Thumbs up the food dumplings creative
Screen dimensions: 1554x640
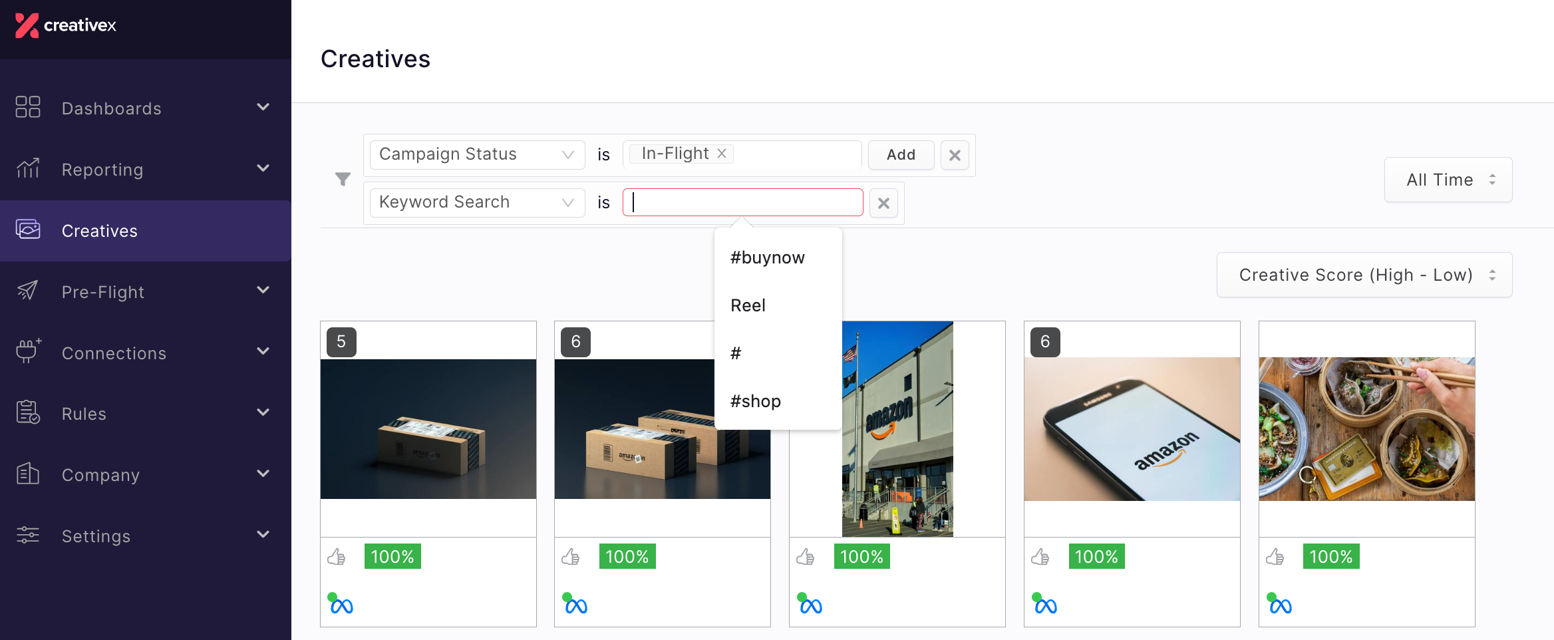(x=1275, y=557)
